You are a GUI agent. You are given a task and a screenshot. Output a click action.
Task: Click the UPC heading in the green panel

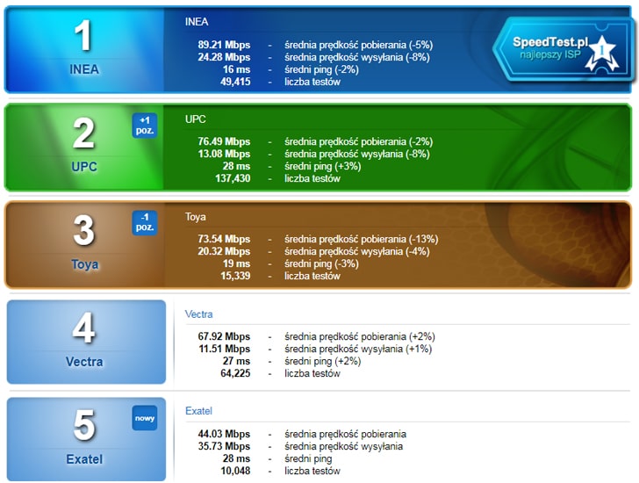[x=195, y=119]
